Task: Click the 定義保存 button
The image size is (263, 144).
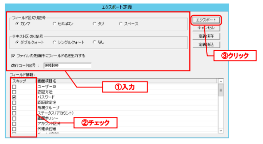Action: pos(206,36)
